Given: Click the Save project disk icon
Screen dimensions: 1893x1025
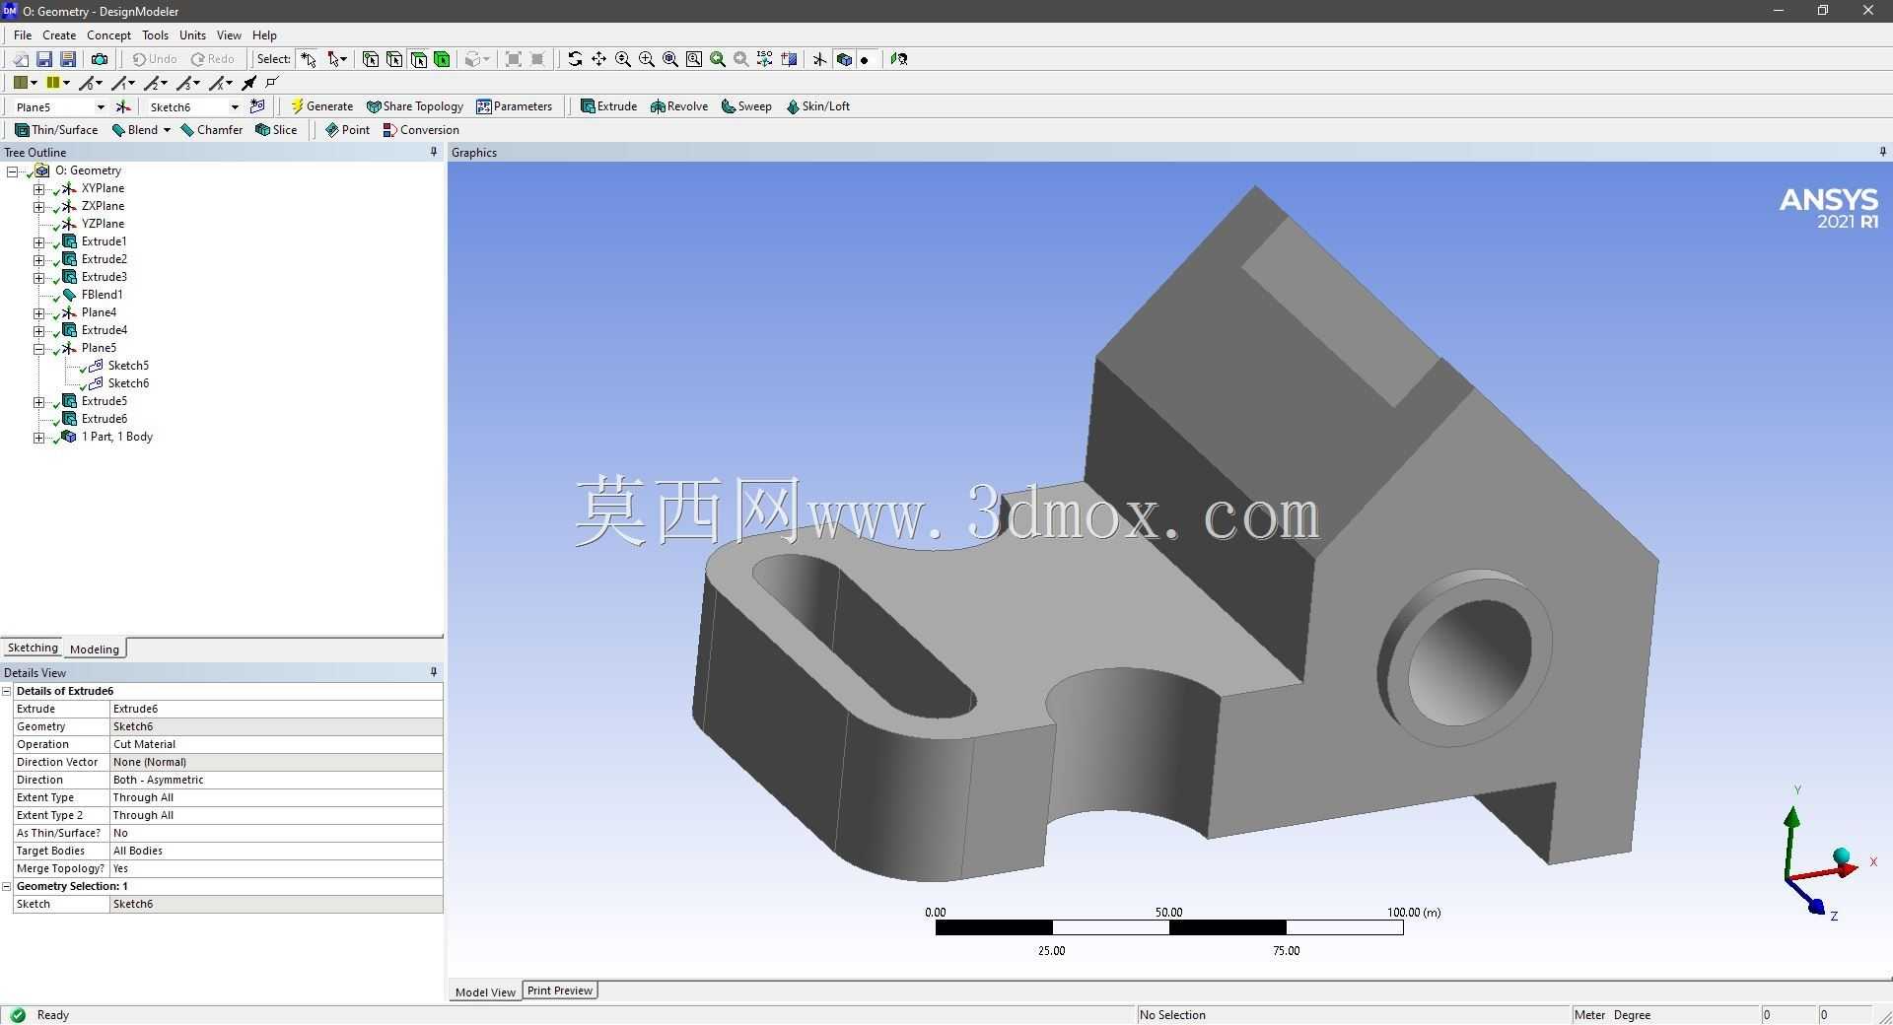Looking at the screenshot, I should click(43, 59).
